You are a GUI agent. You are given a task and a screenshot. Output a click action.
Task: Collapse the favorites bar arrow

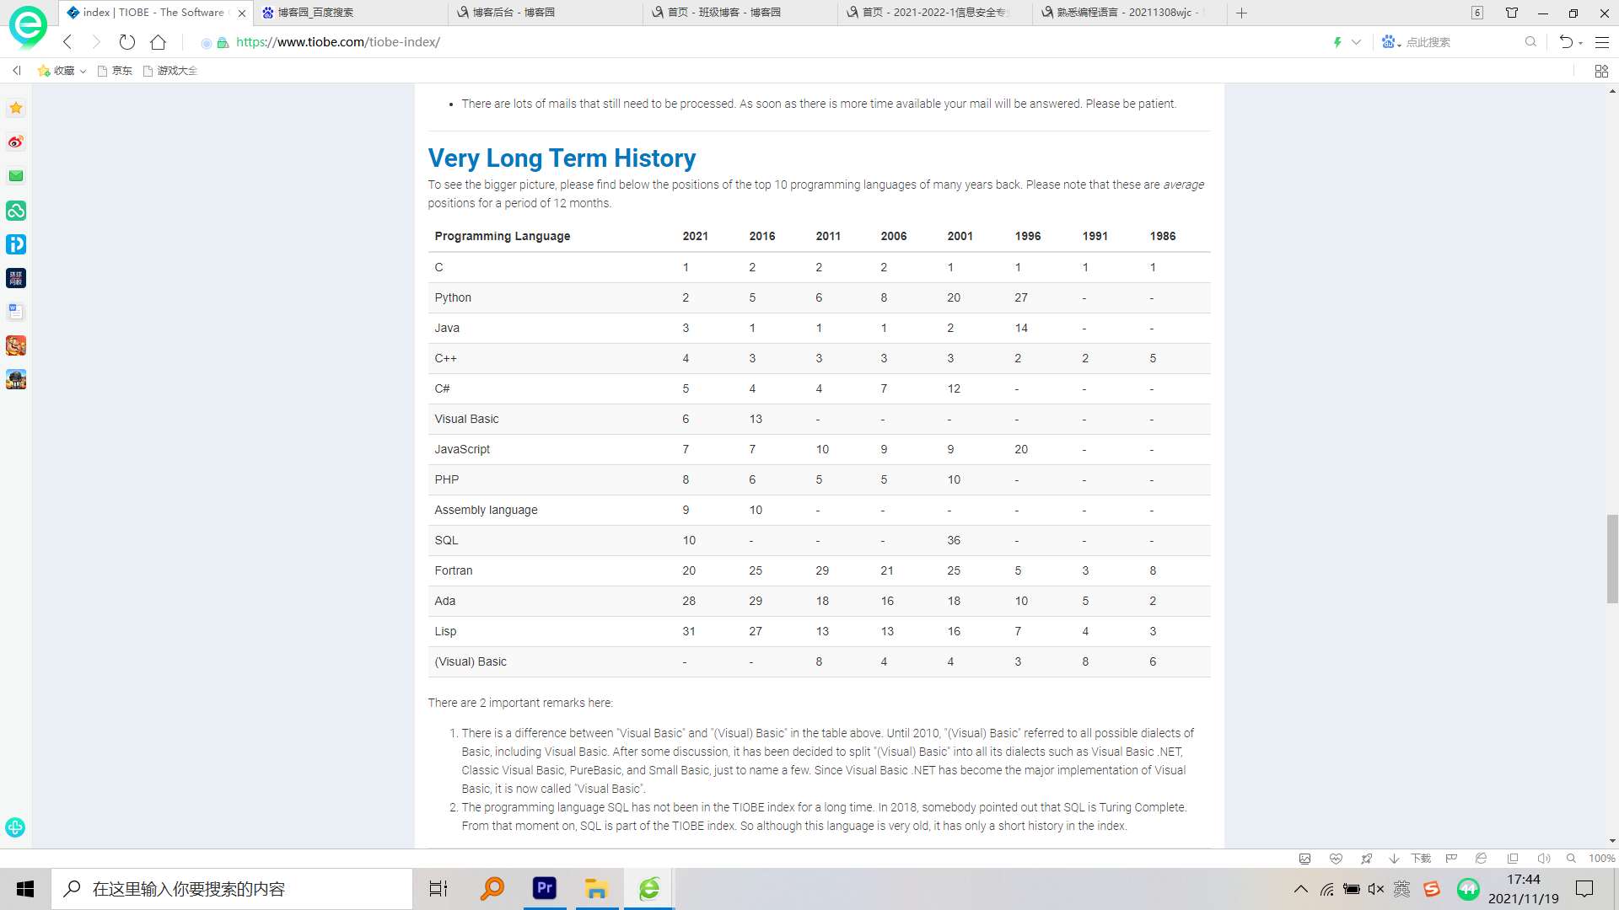pos(16,71)
